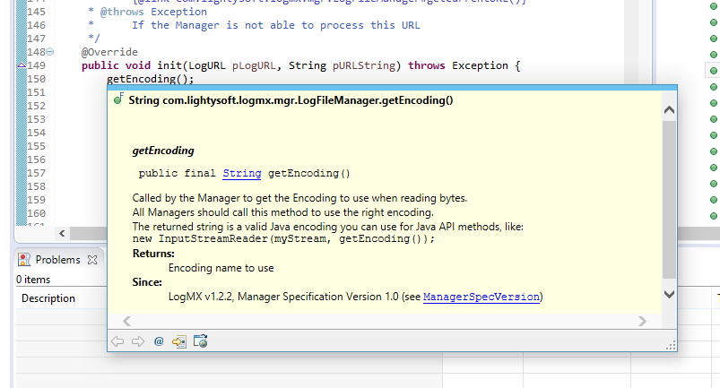Click the popup vertical scrollbar thumb

[x=669, y=200]
